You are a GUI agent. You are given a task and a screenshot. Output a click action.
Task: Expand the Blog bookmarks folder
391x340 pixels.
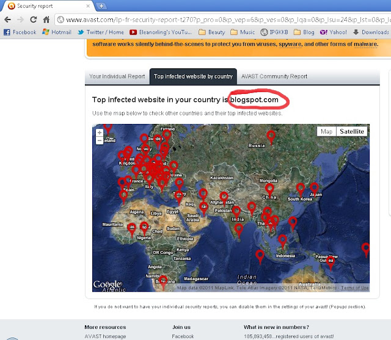(304, 32)
